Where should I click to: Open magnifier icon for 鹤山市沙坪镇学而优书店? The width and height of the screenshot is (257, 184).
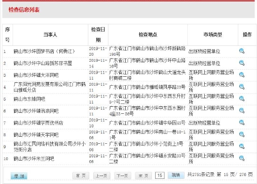point(242,122)
